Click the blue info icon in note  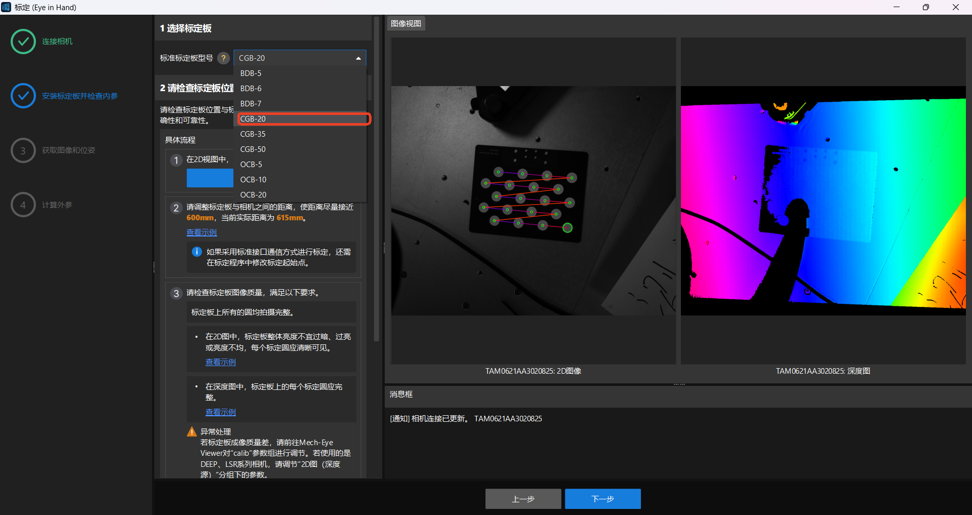point(197,252)
